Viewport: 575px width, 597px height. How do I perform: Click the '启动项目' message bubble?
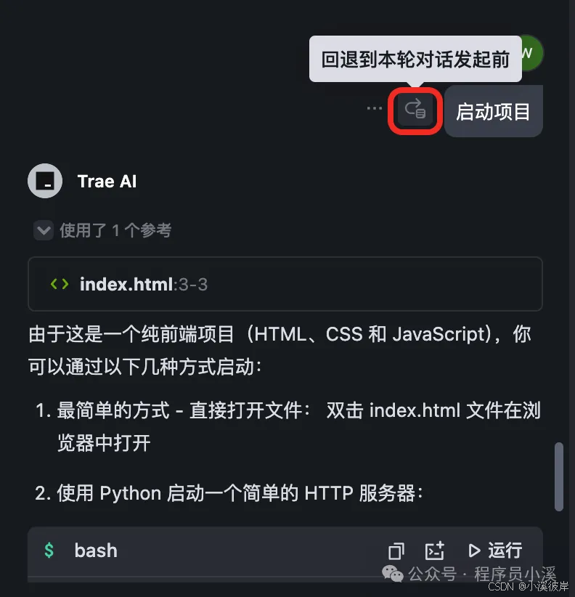[493, 112]
